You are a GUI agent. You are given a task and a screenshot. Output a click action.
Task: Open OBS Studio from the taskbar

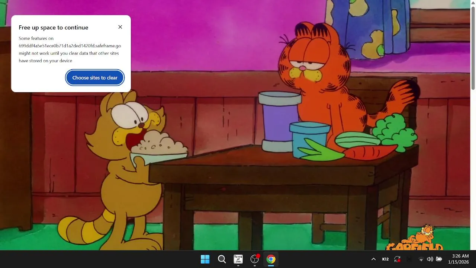[255, 259]
